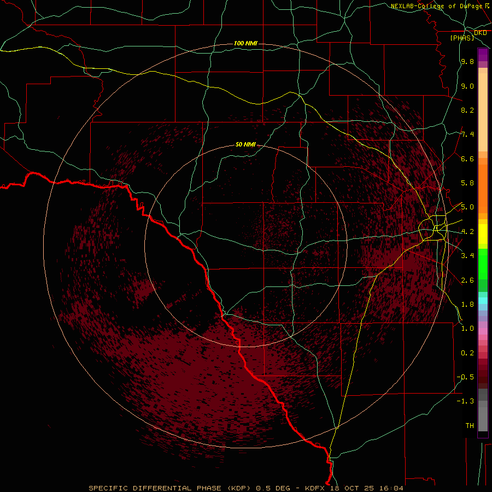
Task: Click the 7.4 value on color scale
Action: [x=467, y=134]
